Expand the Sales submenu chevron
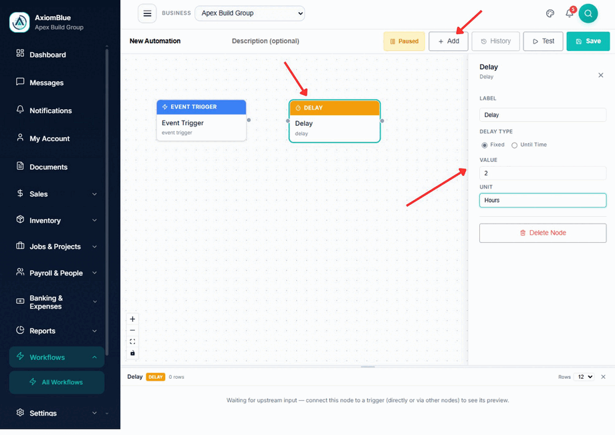This screenshot has width=615, height=435. (94, 194)
